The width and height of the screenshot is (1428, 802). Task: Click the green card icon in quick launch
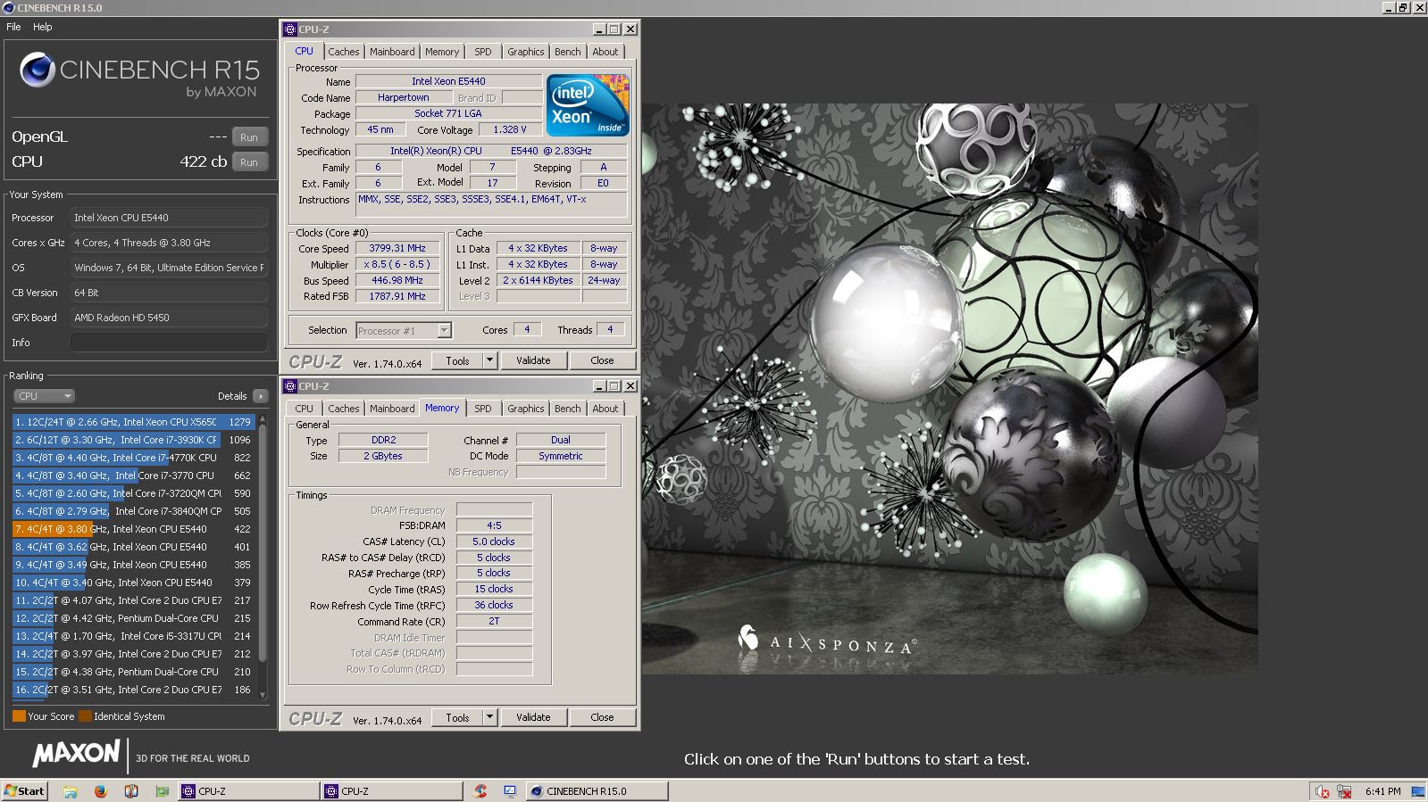(162, 791)
